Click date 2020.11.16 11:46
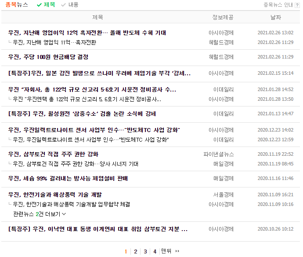 [x=276, y=178]
